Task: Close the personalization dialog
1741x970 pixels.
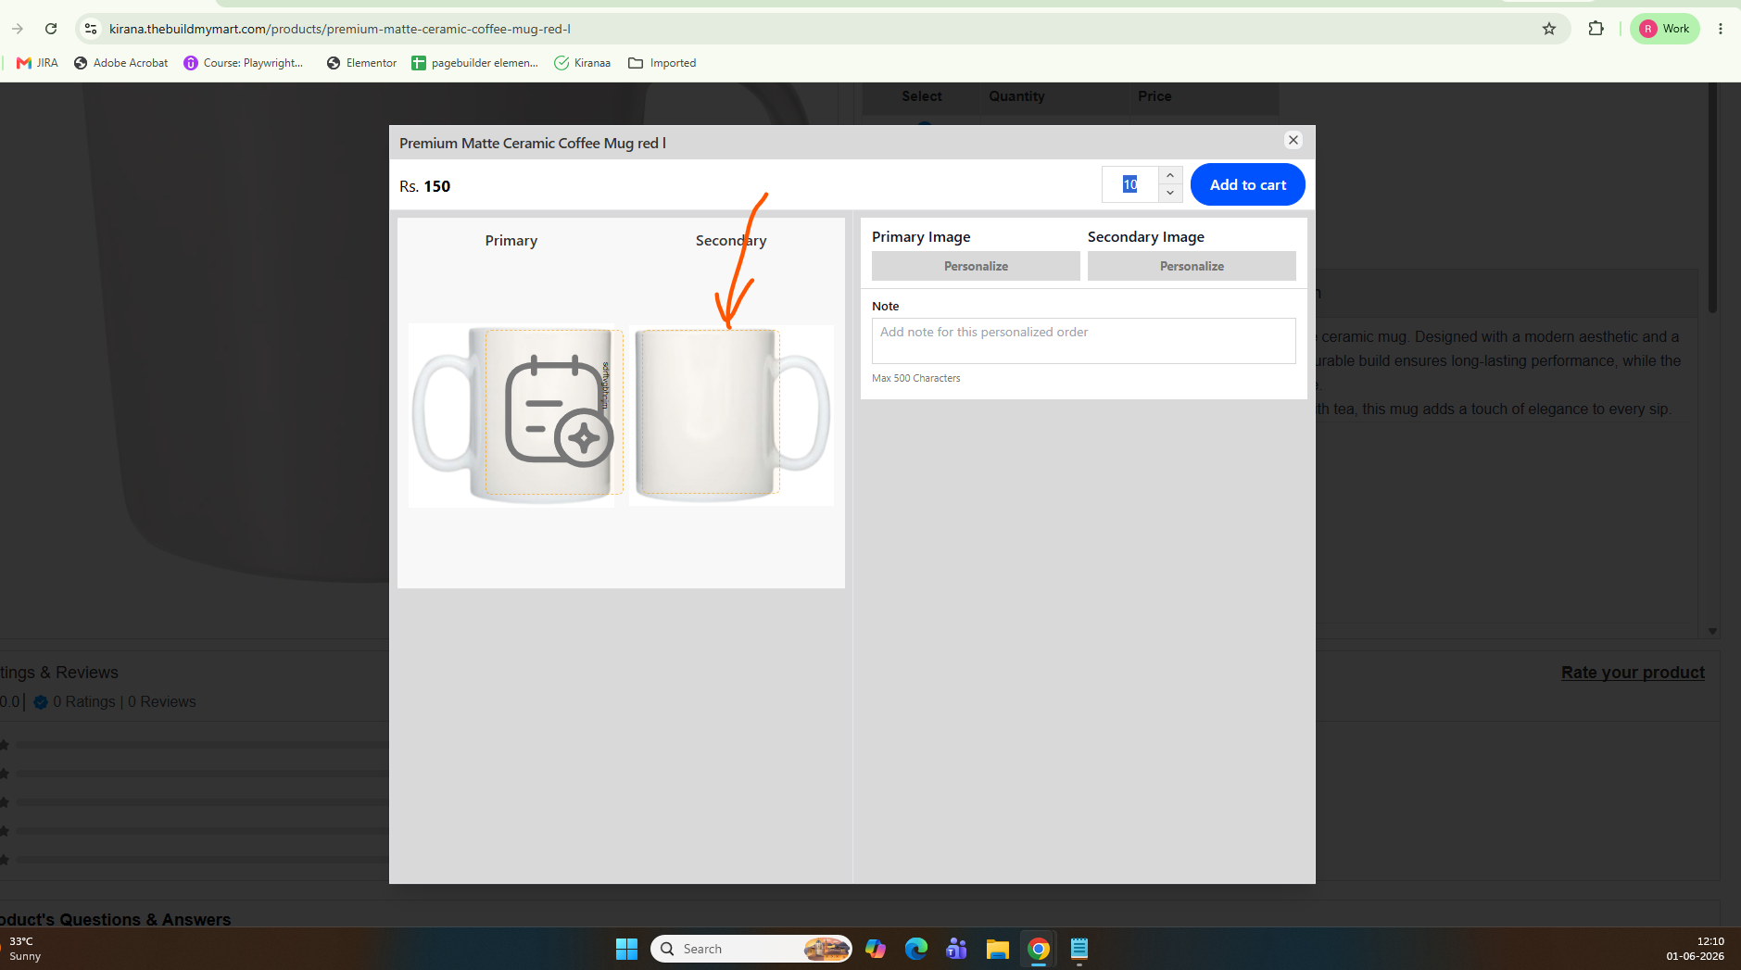Action: point(1293,140)
